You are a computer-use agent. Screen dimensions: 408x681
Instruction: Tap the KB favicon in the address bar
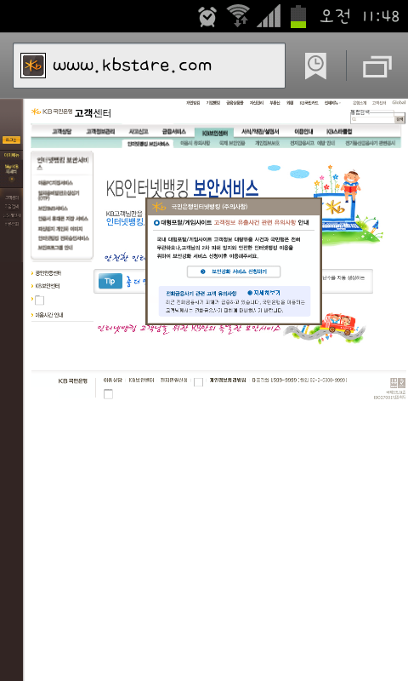pos(33,66)
